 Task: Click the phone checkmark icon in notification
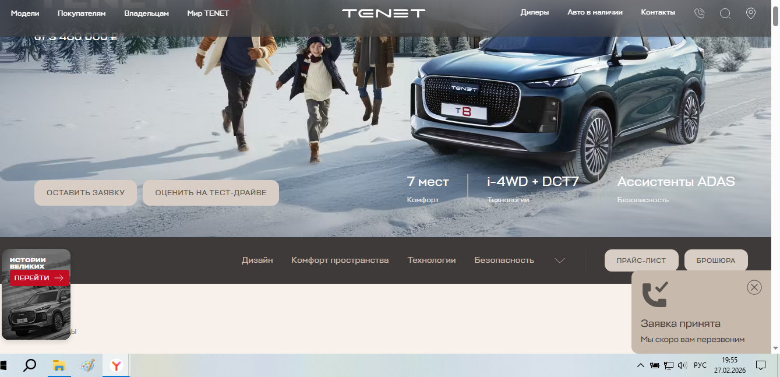[x=655, y=294]
